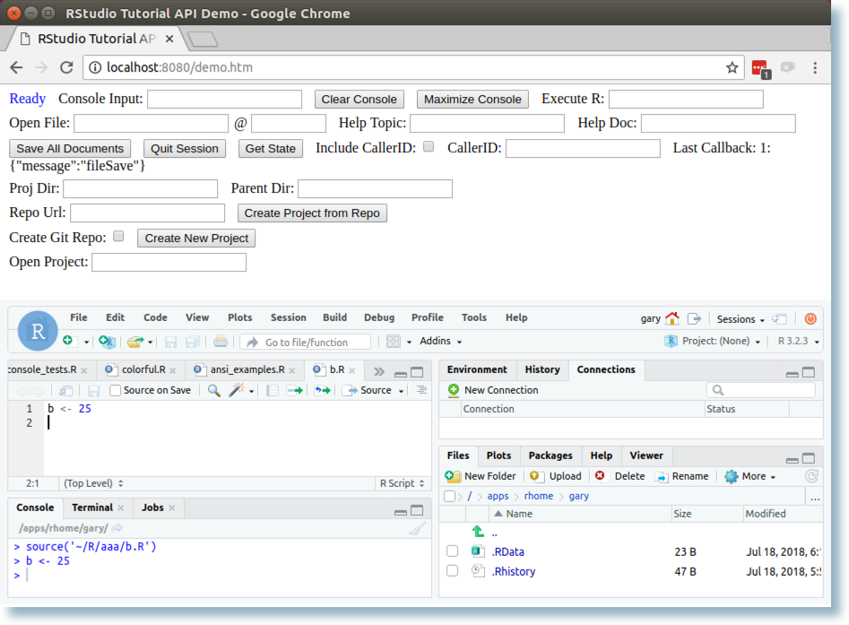This screenshot has height=625, width=849.
Task: Bookmark this page with the star icon
Action: click(x=732, y=67)
